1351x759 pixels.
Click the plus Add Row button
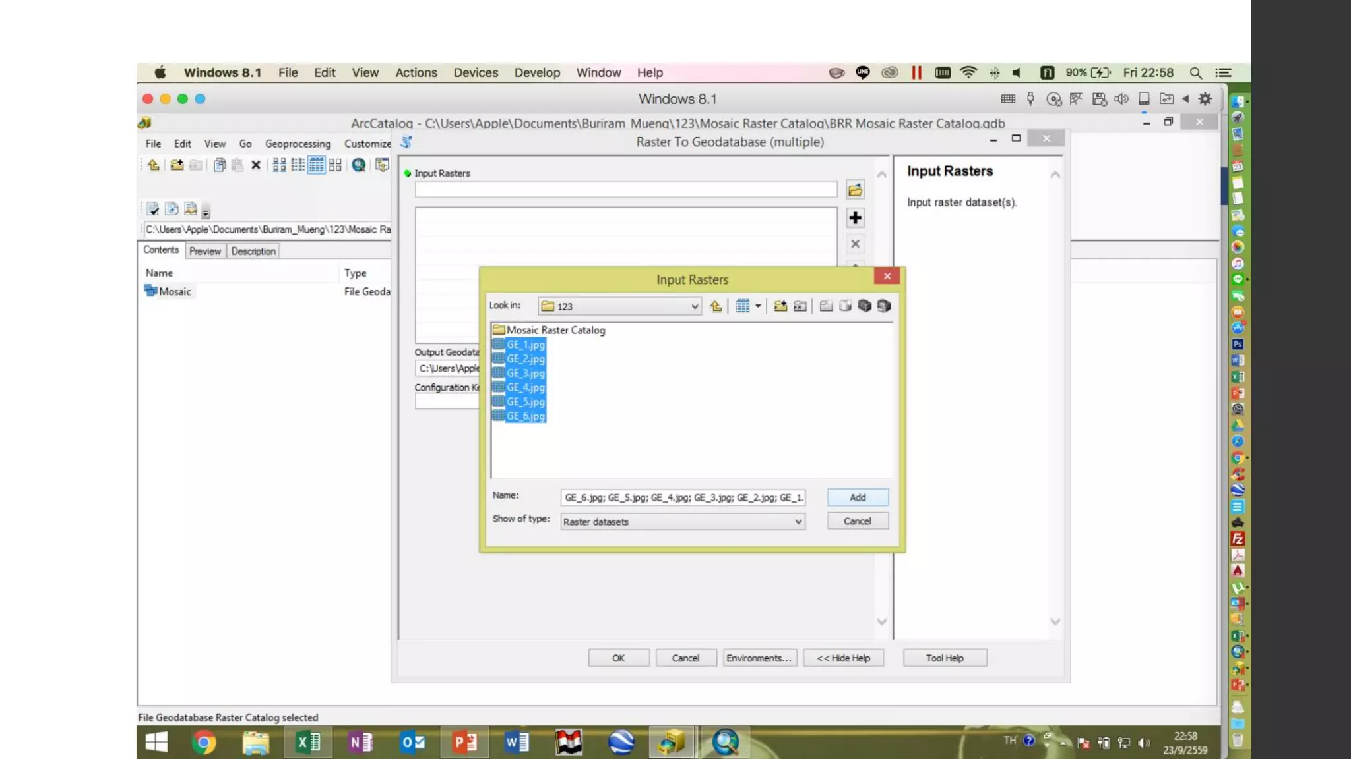click(x=855, y=218)
